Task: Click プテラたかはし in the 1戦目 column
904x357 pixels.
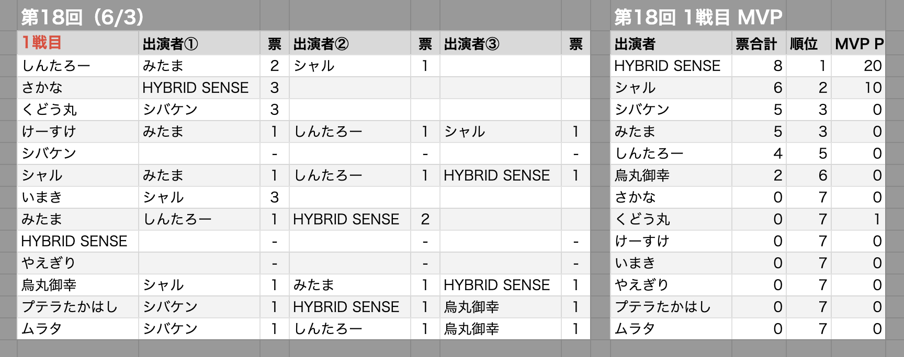Action: (70, 307)
